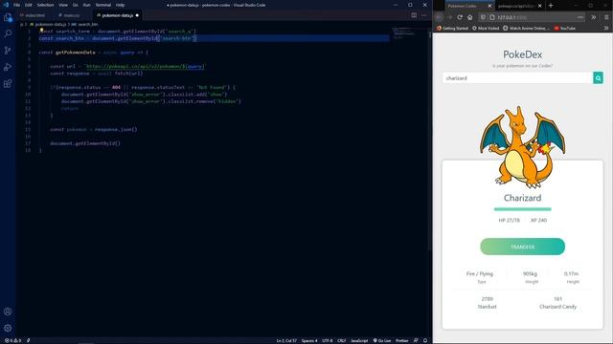
Task: Open the Manage gear in VS Code
Action: tap(8, 328)
